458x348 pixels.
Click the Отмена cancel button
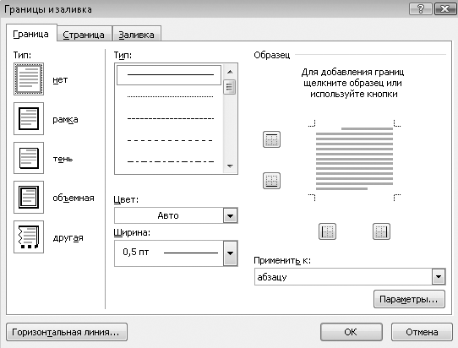[422, 332]
